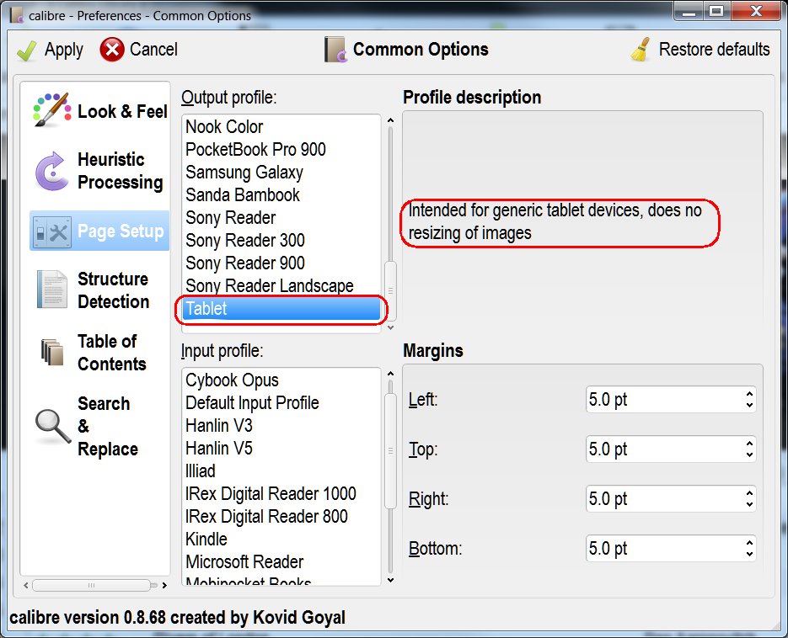Switch to the Page Setup section

(x=99, y=231)
